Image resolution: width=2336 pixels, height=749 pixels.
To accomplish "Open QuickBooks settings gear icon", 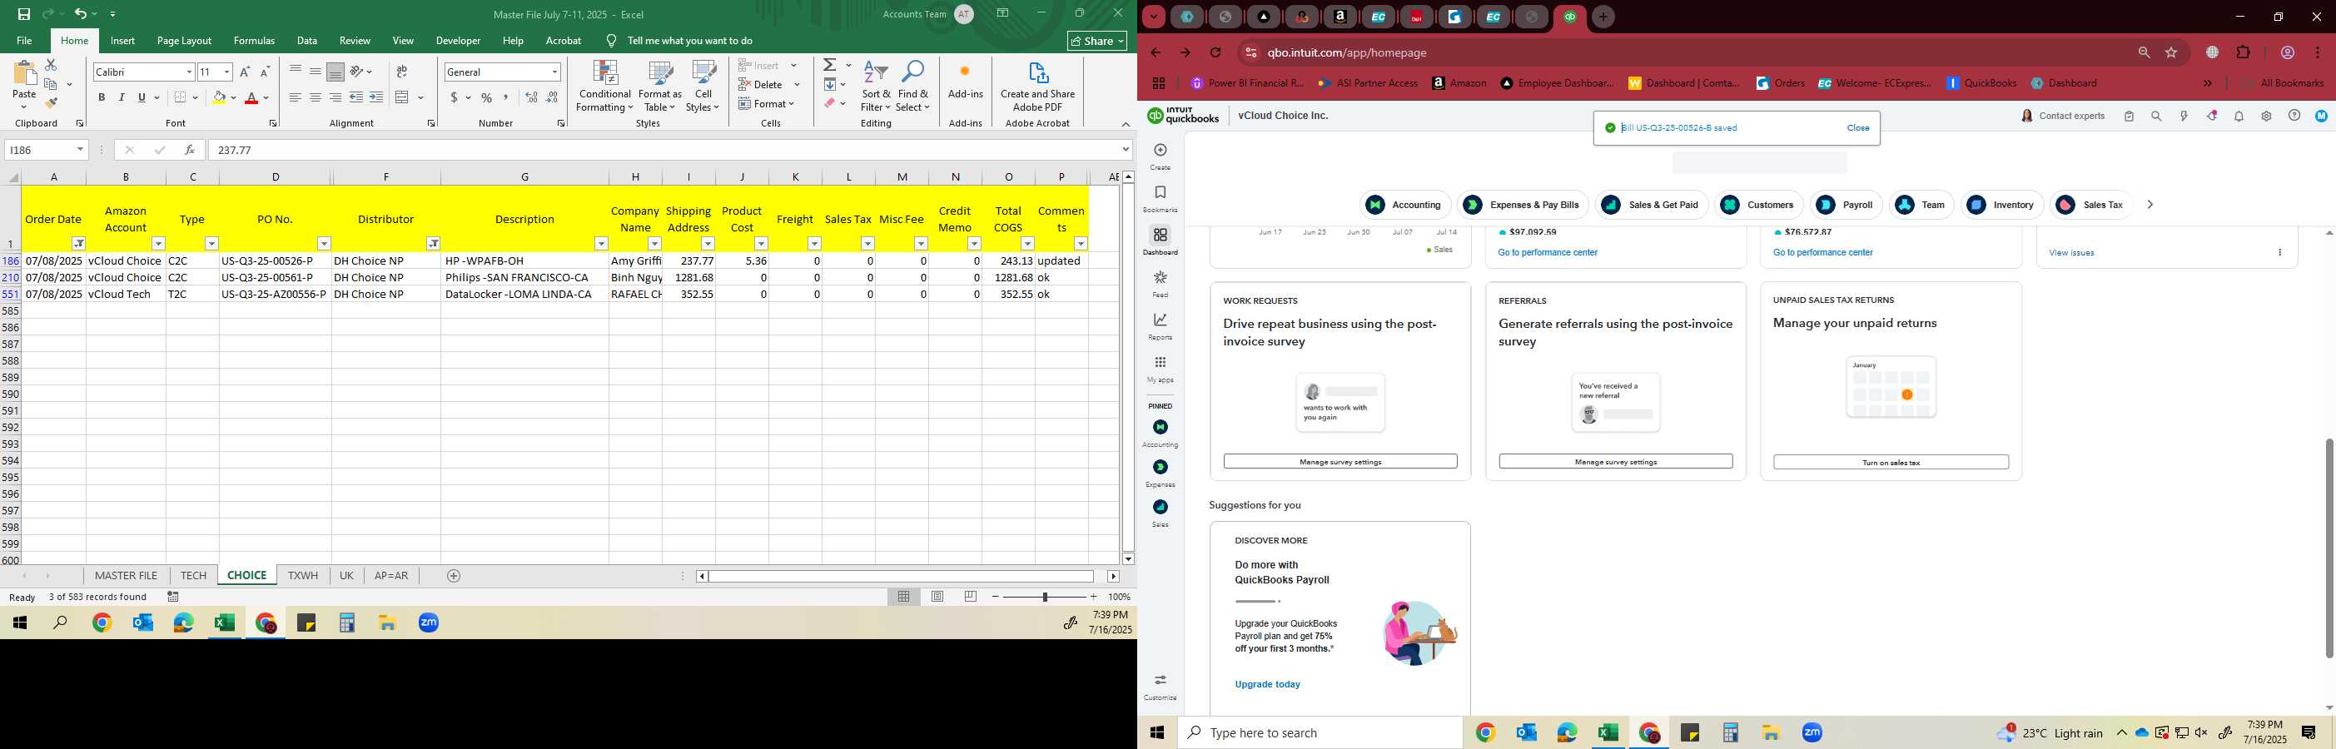I will coord(2266,116).
